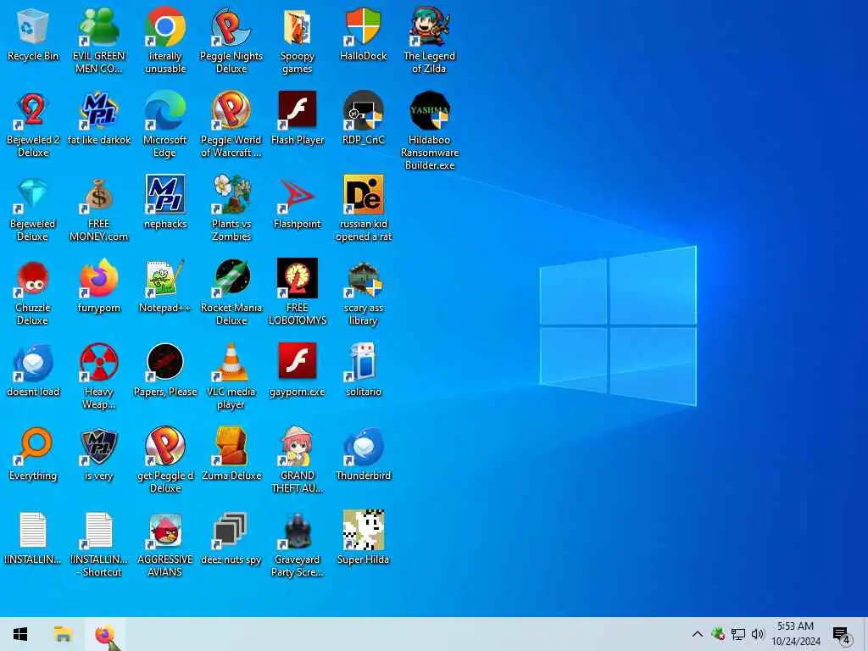Select Peggle Nights Deluxe shortcut

tap(231, 41)
